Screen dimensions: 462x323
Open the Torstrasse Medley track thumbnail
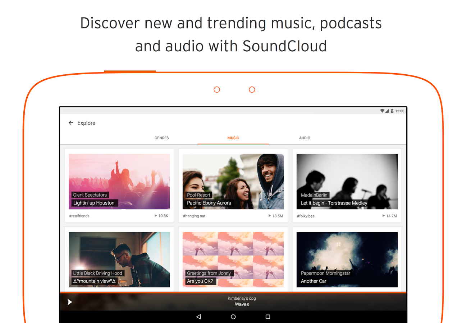tap(347, 182)
